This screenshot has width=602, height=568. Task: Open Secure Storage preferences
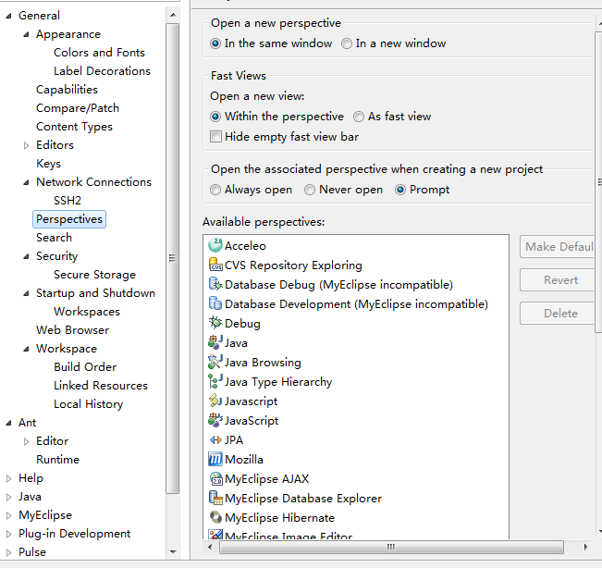pos(94,275)
